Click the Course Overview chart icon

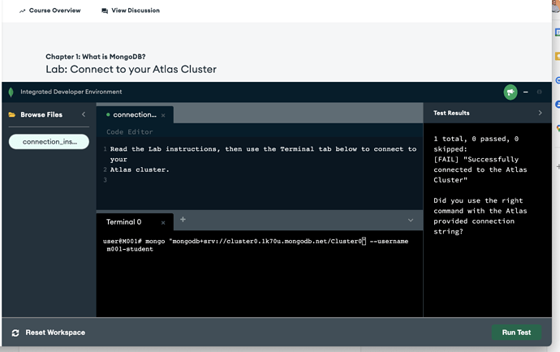pyautogui.click(x=22, y=11)
